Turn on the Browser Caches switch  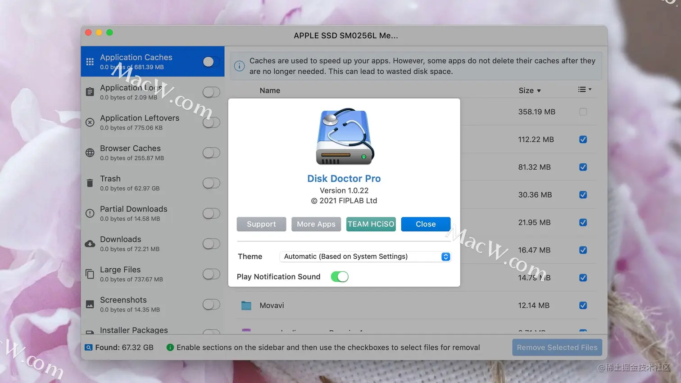pyautogui.click(x=211, y=153)
